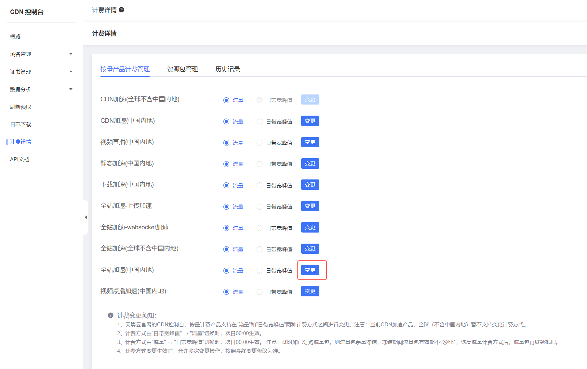Select 日带宽峰值 for 全站加速(中国内地)
Screen dimensions: 587x369
pos(274,271)
